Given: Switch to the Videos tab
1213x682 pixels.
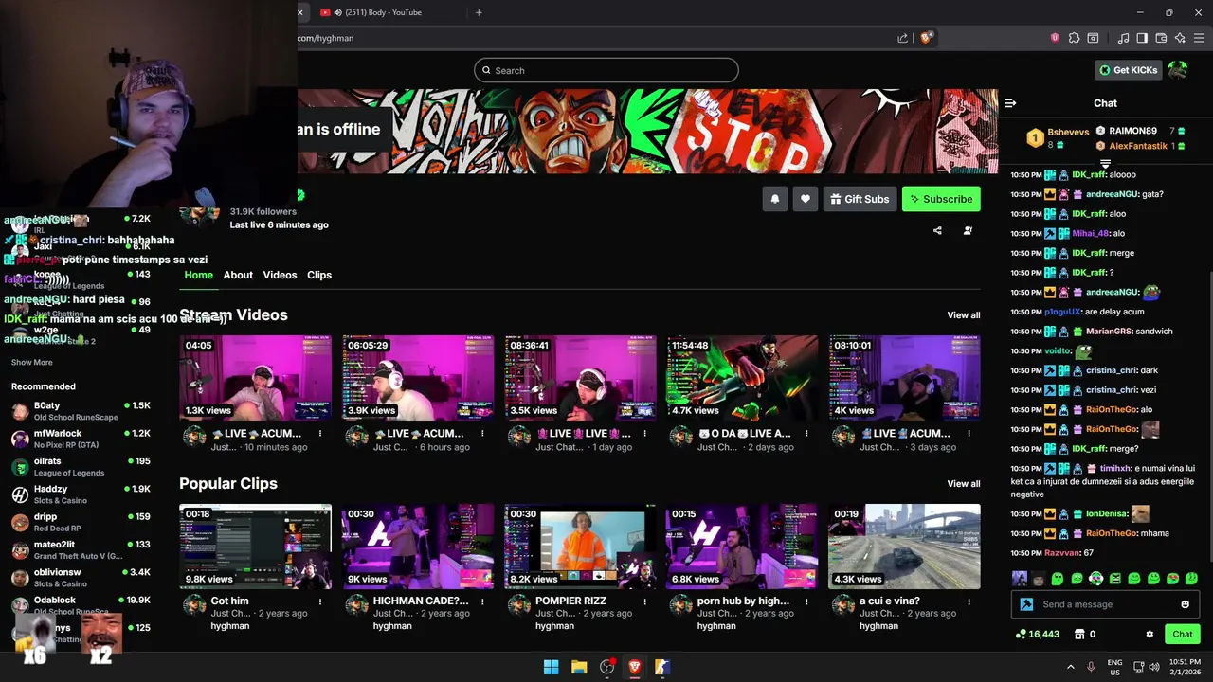Looking at the screenshot, I should [280, 275].
